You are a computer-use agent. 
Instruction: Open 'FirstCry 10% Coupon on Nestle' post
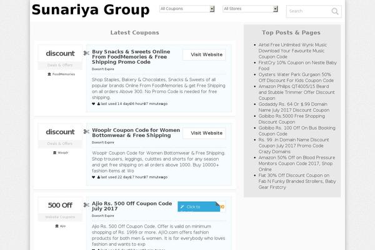click(x=297, y=66)
